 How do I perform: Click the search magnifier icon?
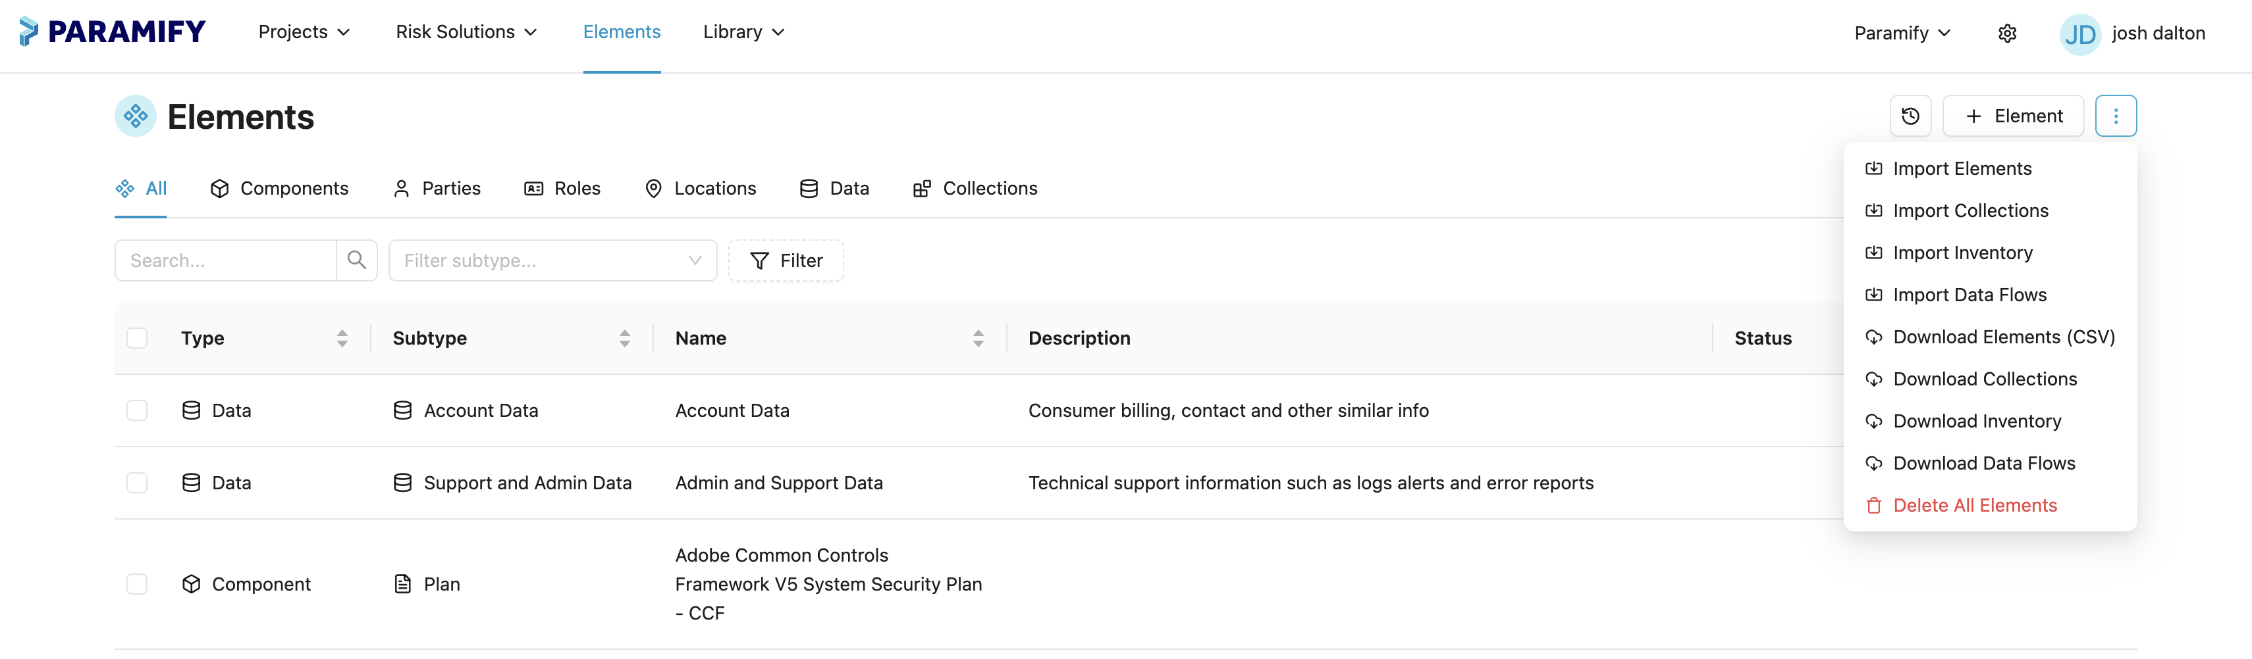pos(356,260)
